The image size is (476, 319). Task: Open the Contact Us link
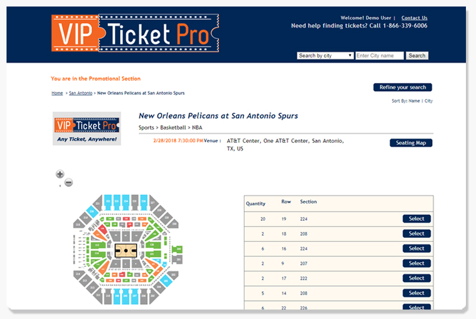coord(414,18)
